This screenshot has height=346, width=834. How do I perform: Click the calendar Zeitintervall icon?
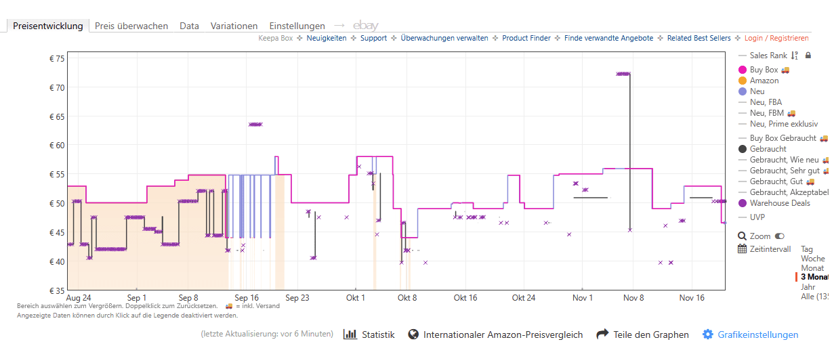point(743,248)
